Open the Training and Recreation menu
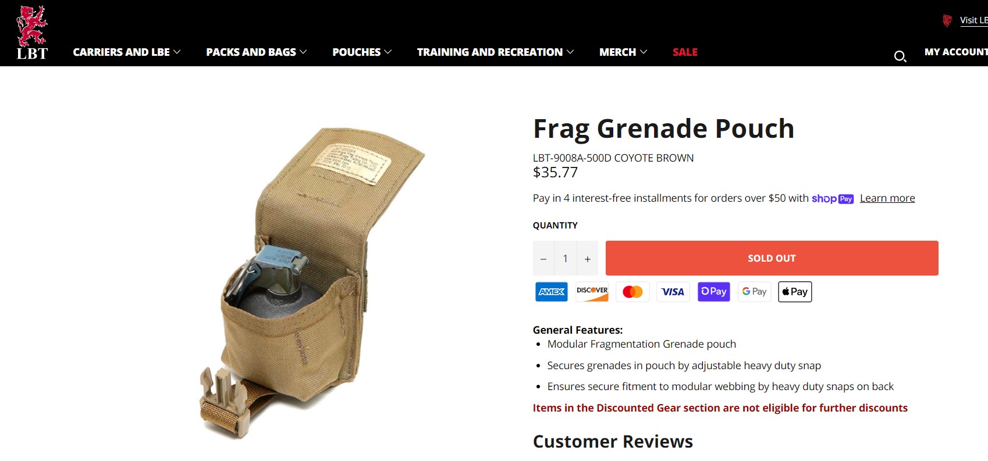988x461 pixels. pos(496,52)
